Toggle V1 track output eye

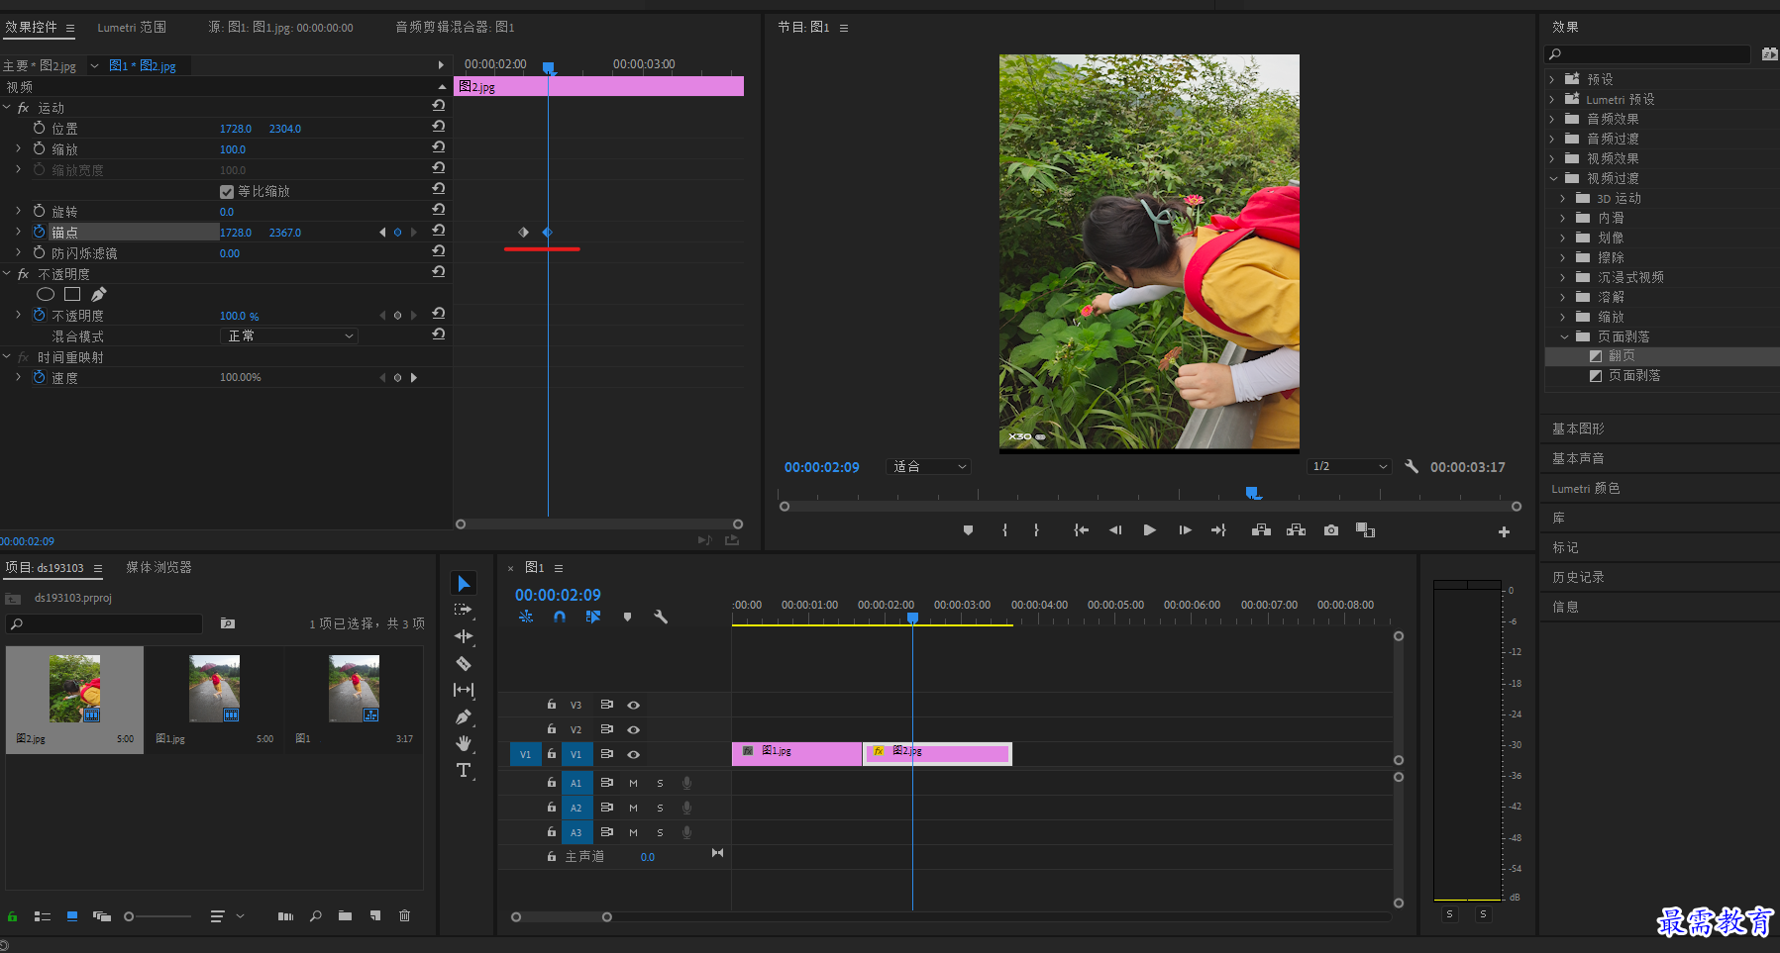pyautogui.click(x=633, y=754)
